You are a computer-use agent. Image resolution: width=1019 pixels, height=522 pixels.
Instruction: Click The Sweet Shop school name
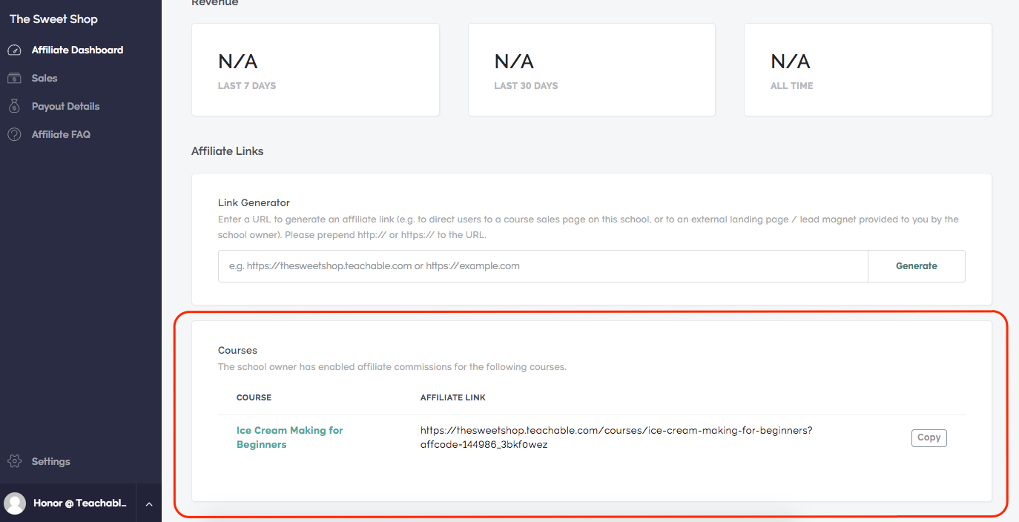point(53,19)
